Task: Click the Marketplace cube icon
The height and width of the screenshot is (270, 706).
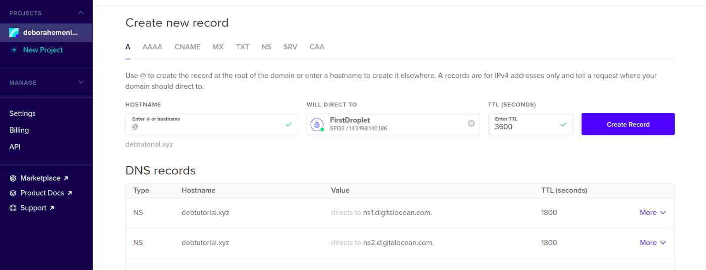Action: (13, 178)
